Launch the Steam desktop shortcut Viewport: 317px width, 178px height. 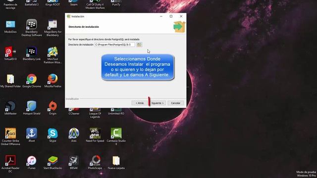pos(74,3)
